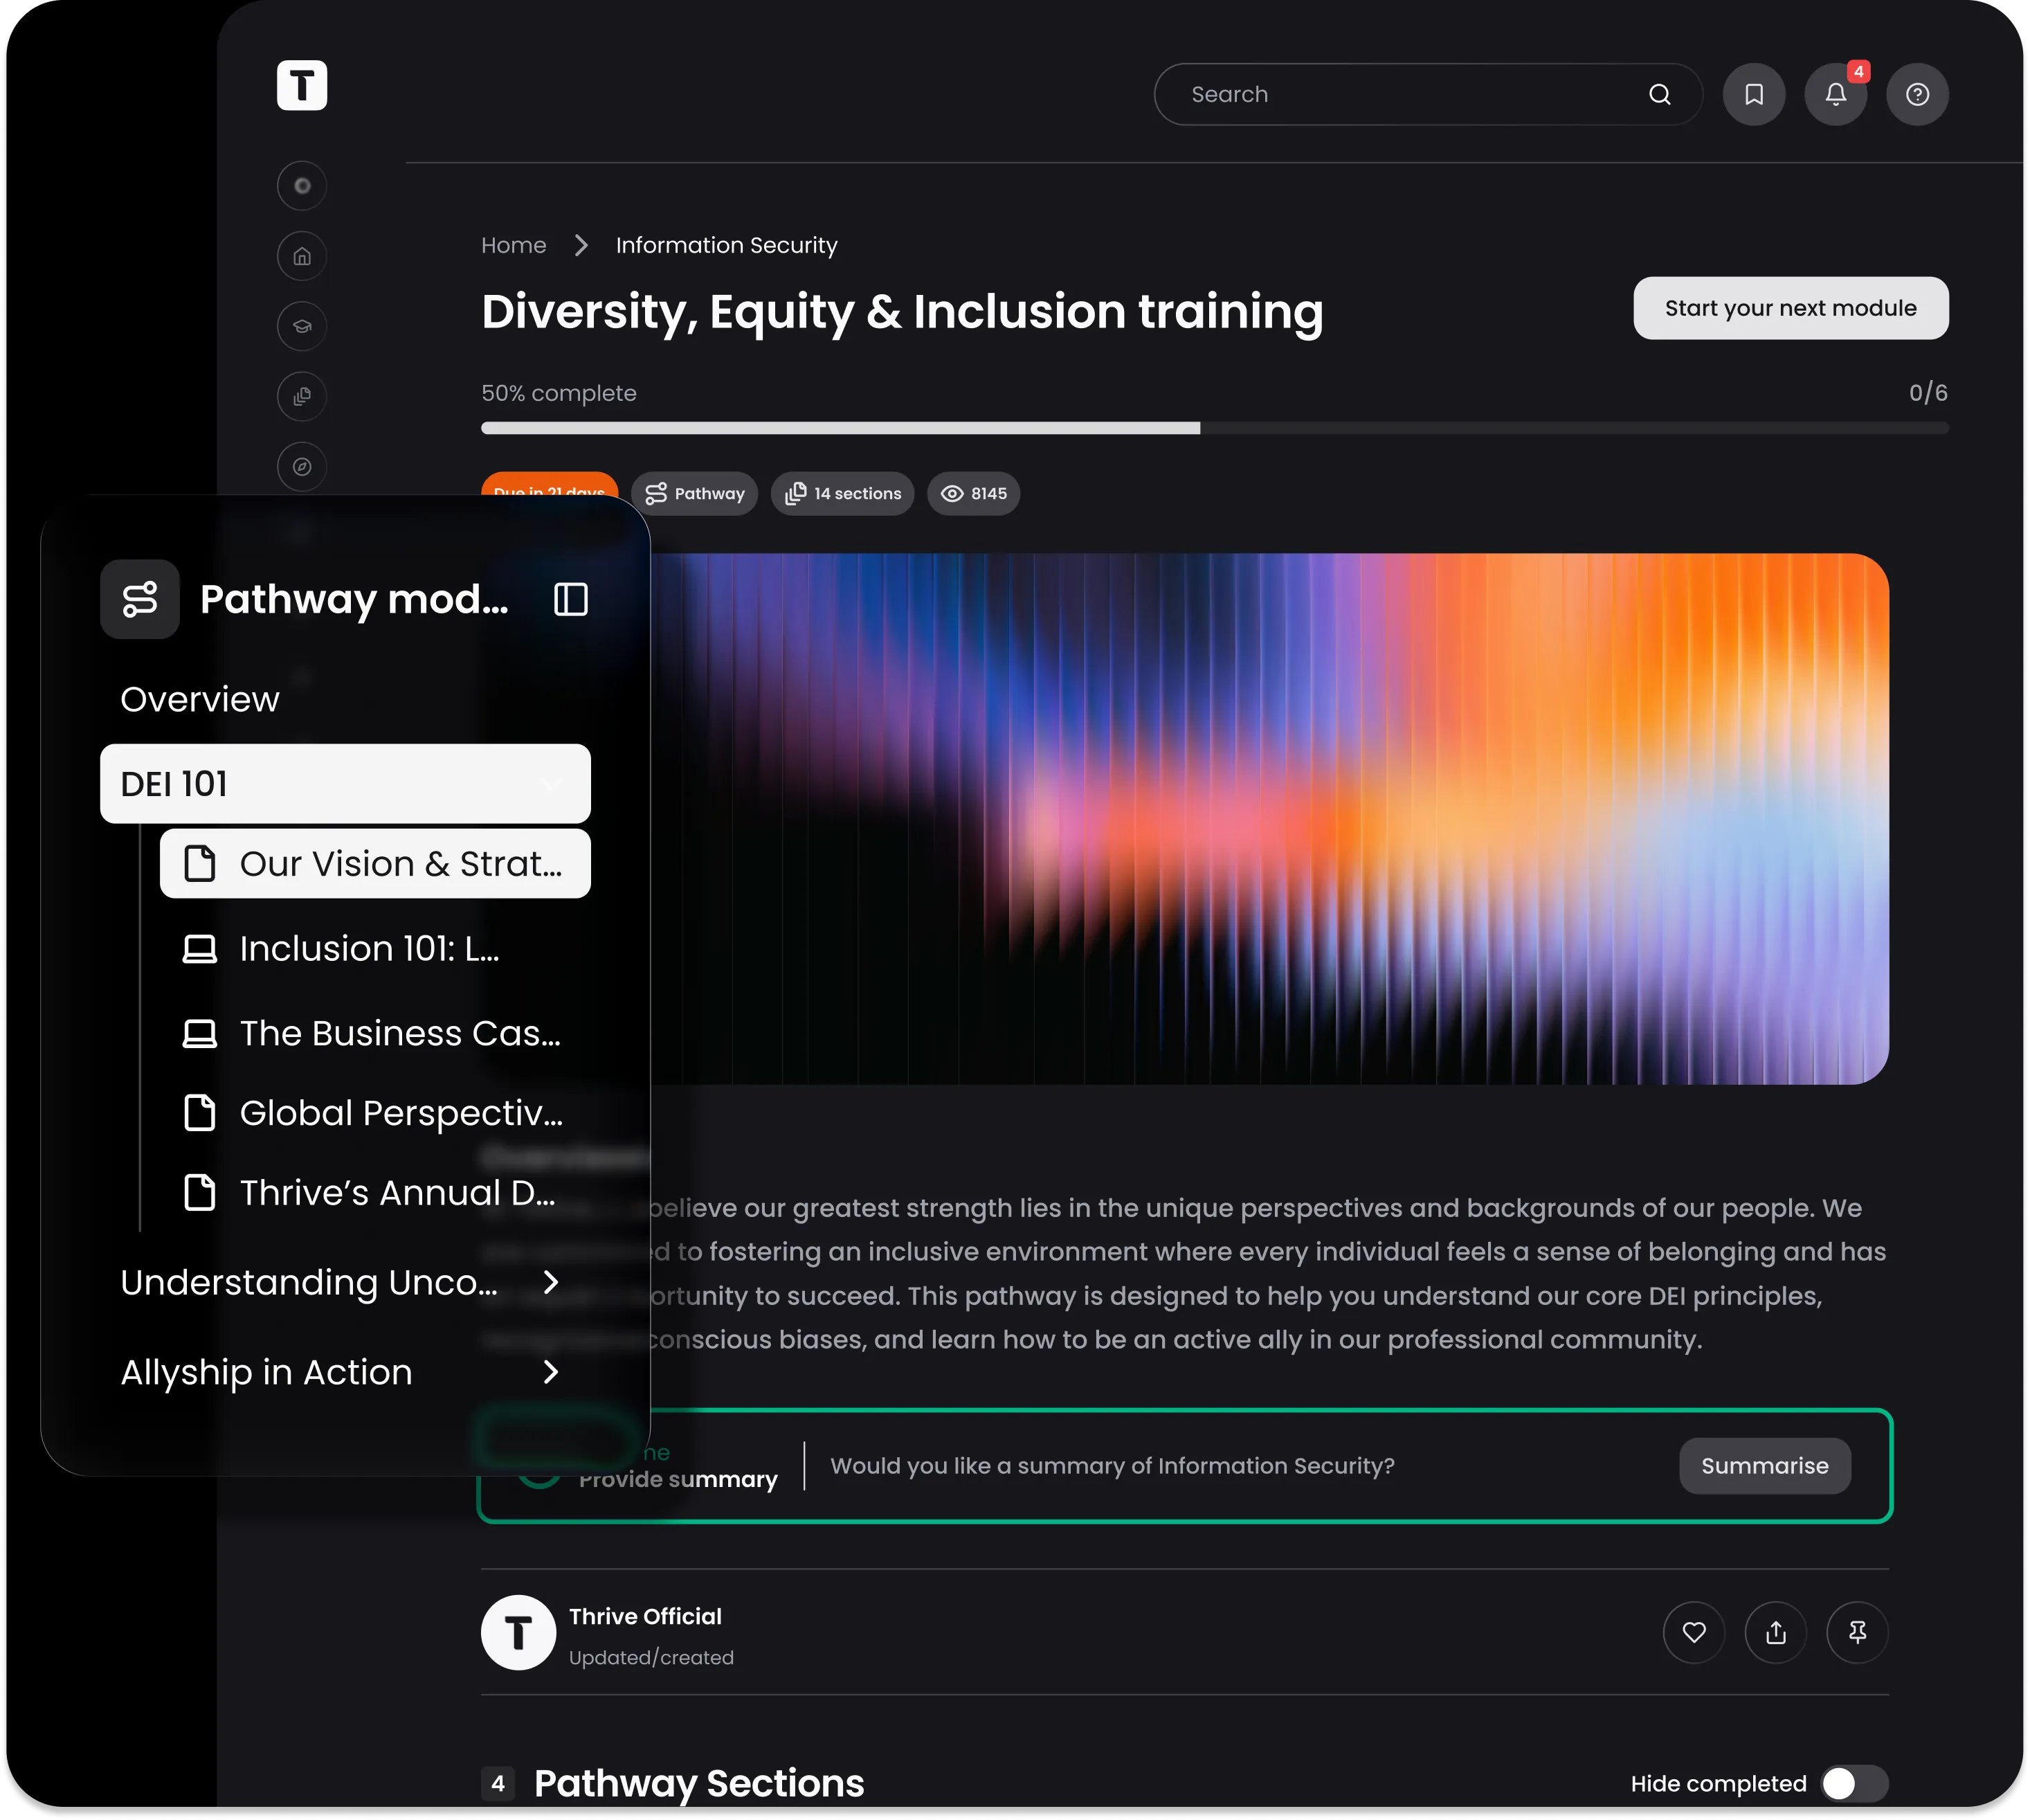Screen dimensions: 2030x1820
Task: Select Overview in pathway modules
Action: pos(200,699)
